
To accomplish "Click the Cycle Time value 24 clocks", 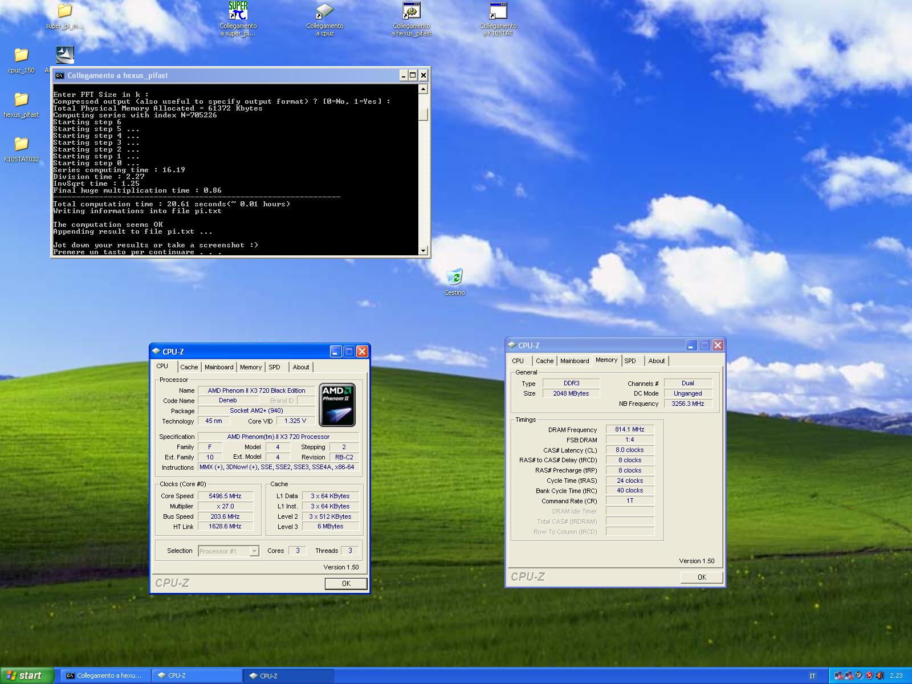I will [630, 481].
